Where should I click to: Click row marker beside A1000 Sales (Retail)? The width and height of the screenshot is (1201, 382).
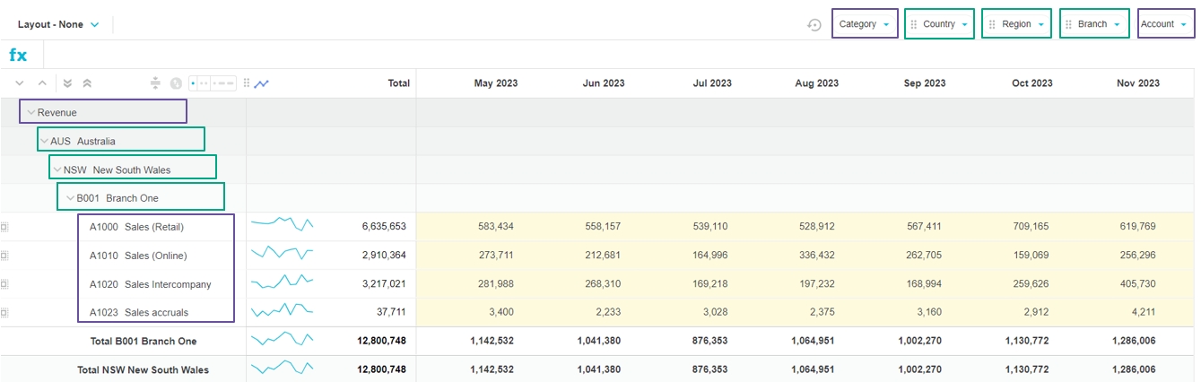click(4, 227)
